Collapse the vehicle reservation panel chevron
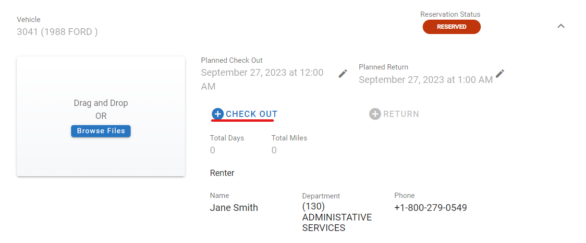The width and height of the screenshot is (586, 243). click(561, 26)
